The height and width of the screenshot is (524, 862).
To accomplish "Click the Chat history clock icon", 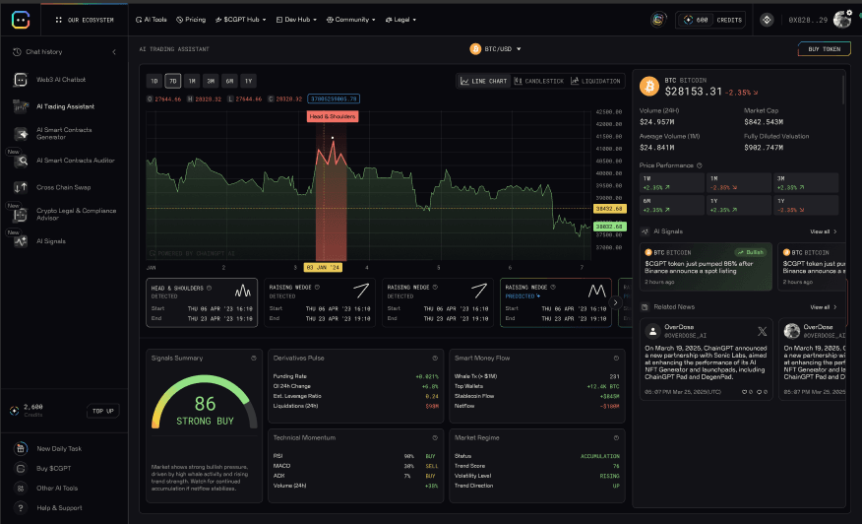I will point(17,52).
